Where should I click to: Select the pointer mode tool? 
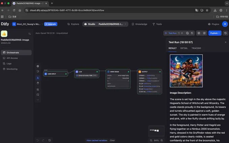pos(38,78)
